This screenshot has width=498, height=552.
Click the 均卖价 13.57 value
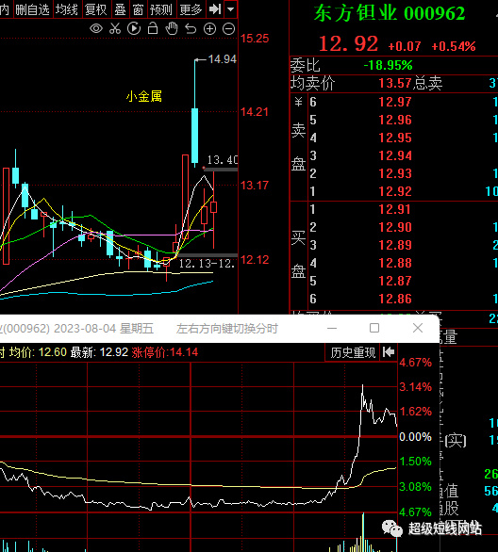pyautogui.click(x=395, y=84)
